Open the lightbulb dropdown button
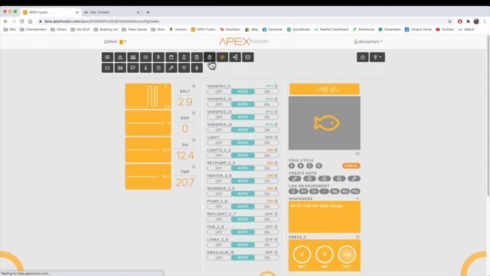 click(377, 58)
